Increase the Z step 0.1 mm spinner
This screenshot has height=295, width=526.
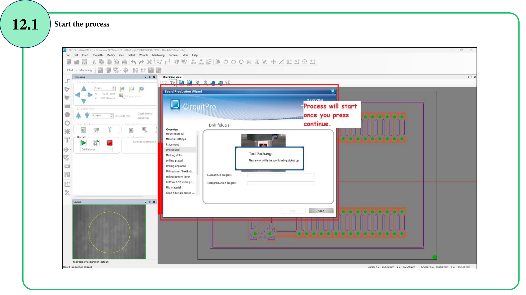click(x=112, y=115)
